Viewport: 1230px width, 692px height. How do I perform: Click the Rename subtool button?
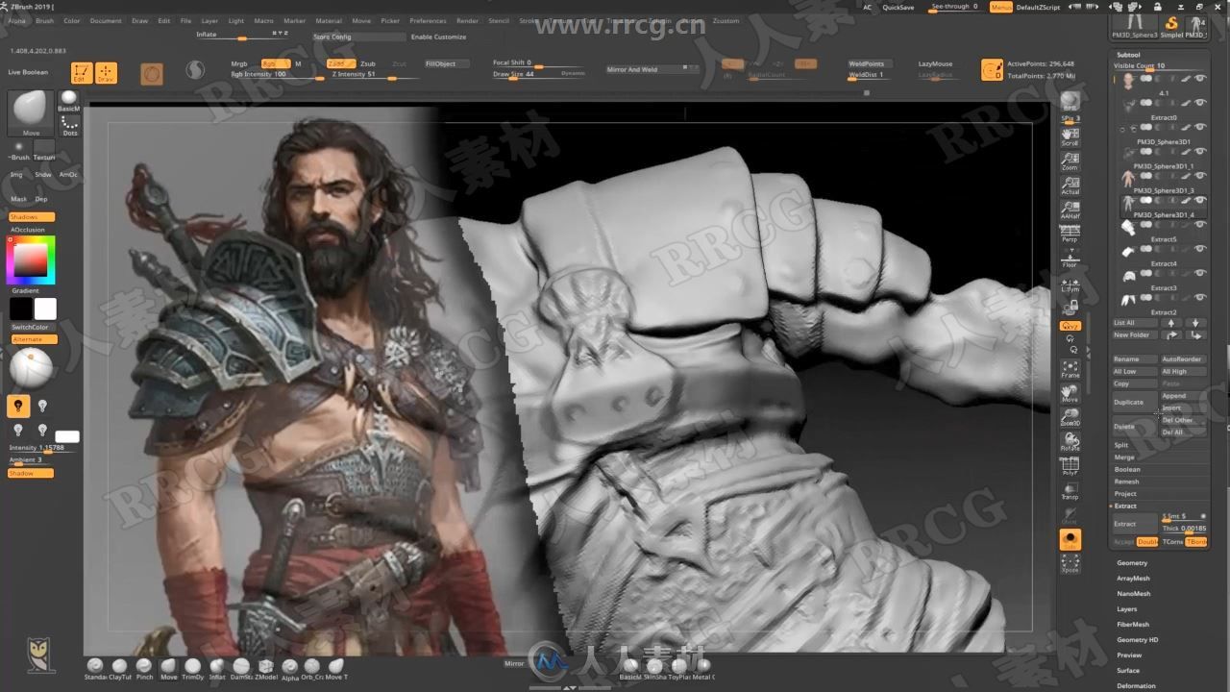tap(1134, 359)
